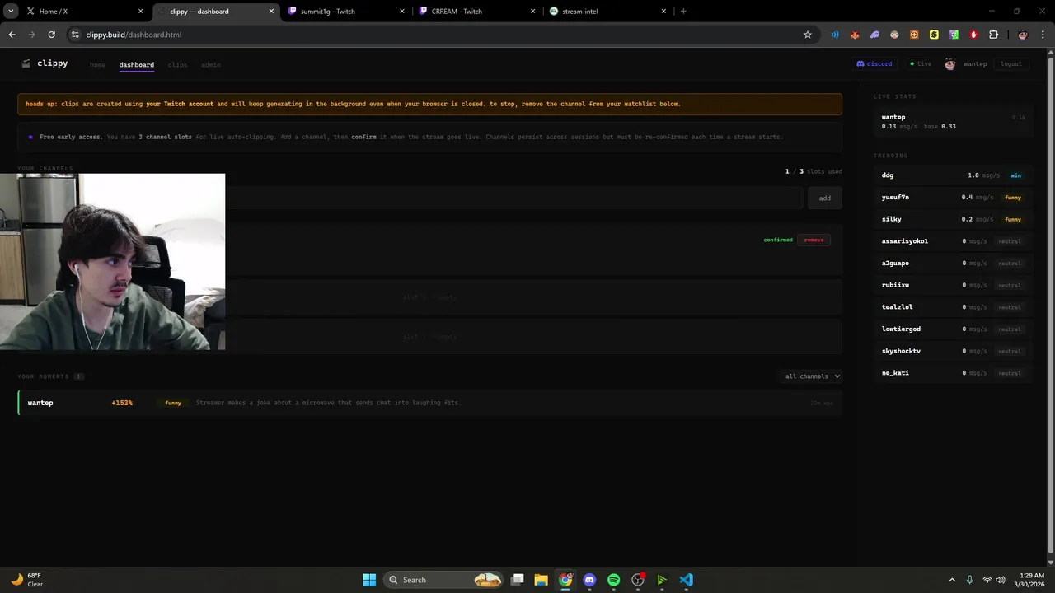The width and height of the screenshot is (1055, 593).
Task: Bookmark this page with the star
Action: point(808,35)
